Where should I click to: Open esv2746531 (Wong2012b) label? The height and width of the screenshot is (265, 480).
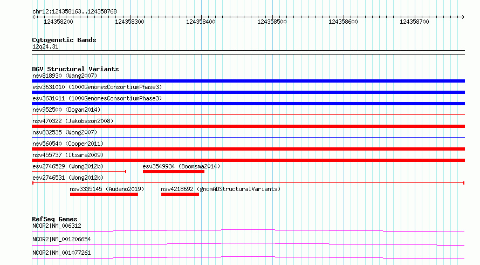coord(68,178)
